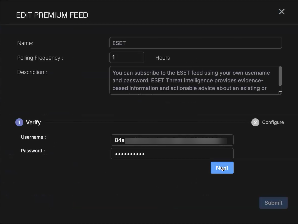Switch to the Configure step label
Viewport: 298px width, 224px height.
(273, 122)
